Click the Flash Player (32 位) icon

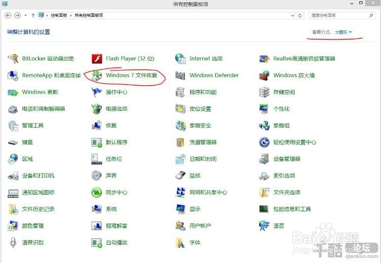(x=97, y=59)
